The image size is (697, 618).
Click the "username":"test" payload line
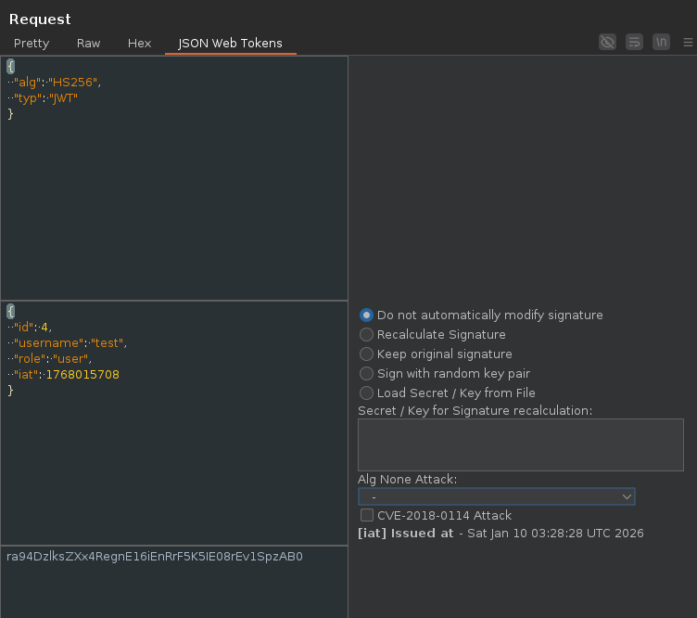click(x=68, y=343)
